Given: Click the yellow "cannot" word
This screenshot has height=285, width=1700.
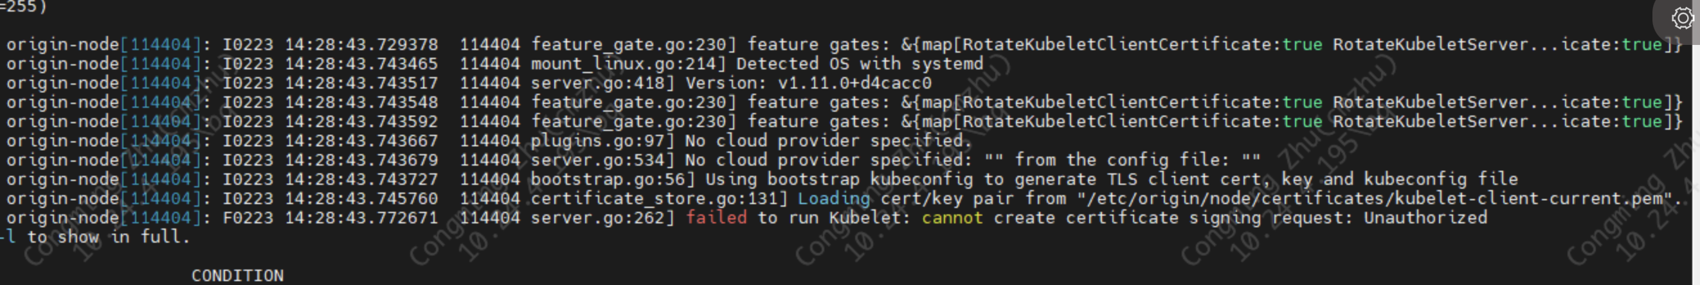Looking at the screenshot, I should click(x=952, y=218).
